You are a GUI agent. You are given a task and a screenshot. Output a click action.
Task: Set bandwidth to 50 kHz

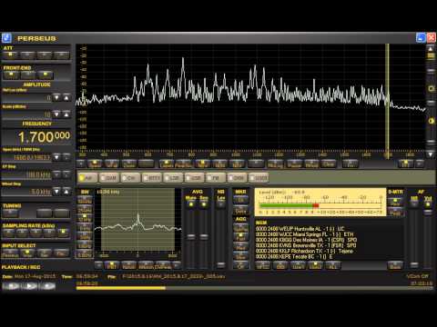(85, 201)
